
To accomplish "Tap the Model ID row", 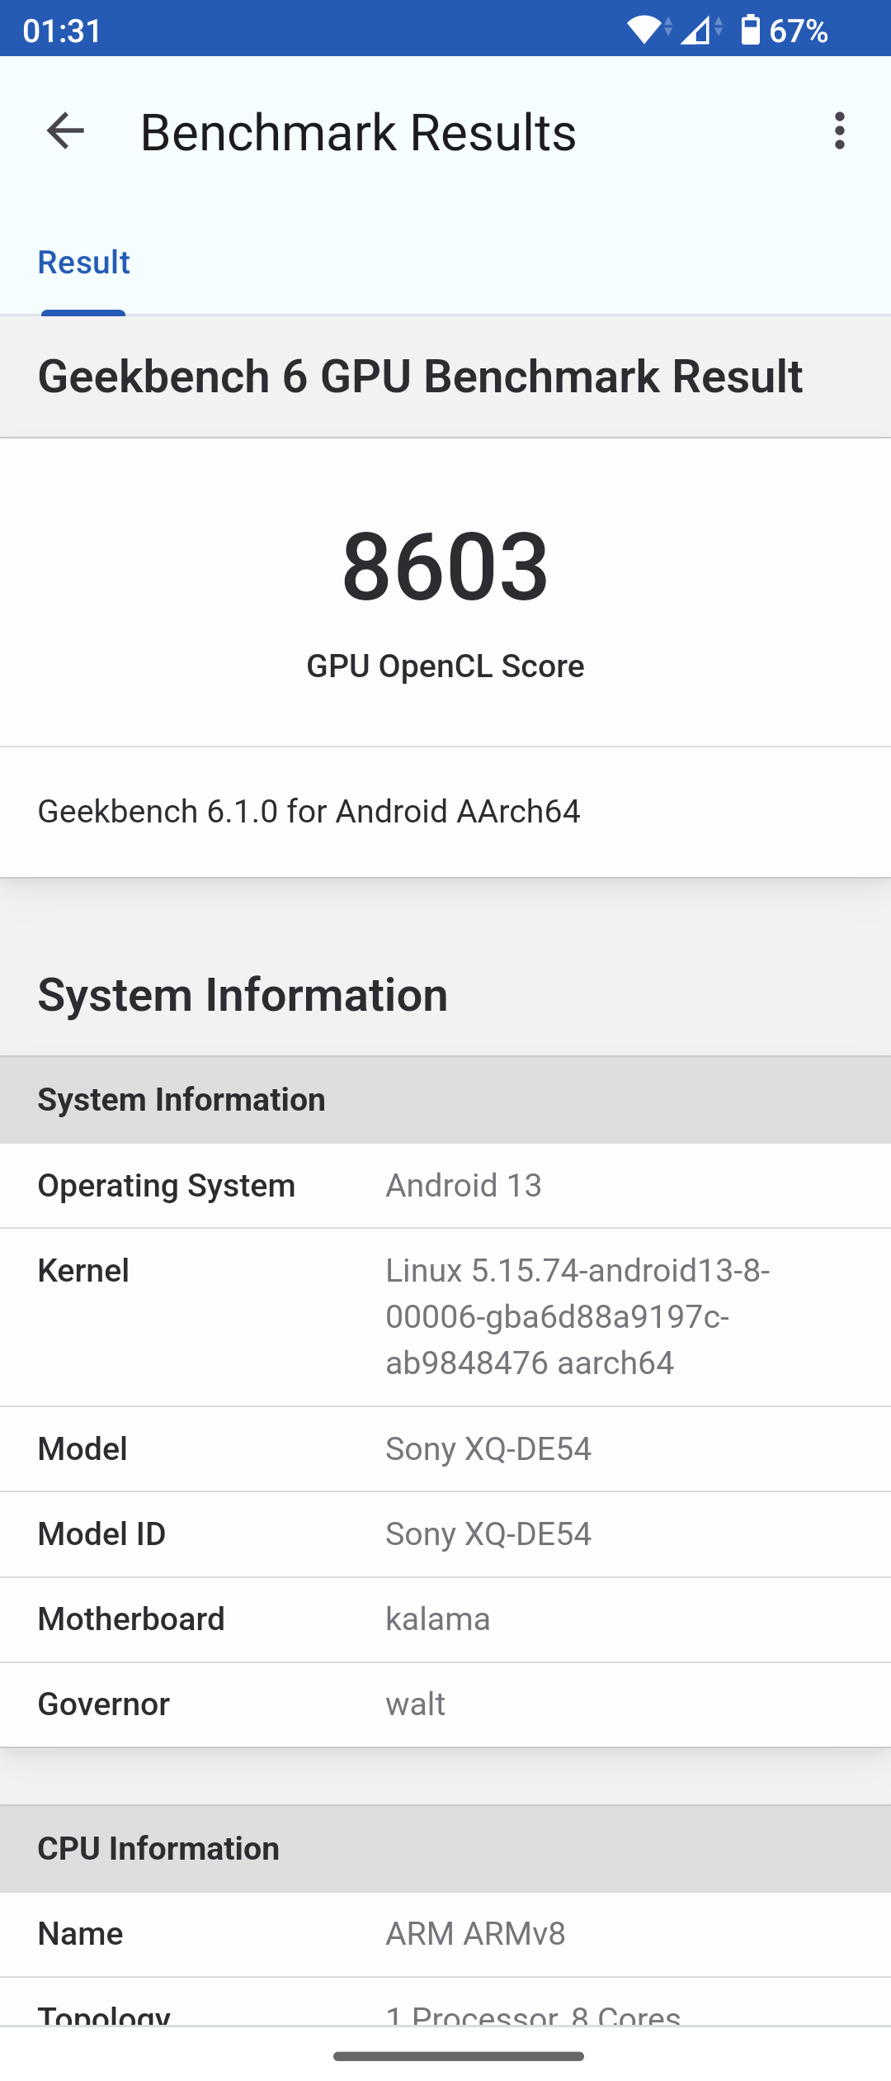I will 445,1534.
